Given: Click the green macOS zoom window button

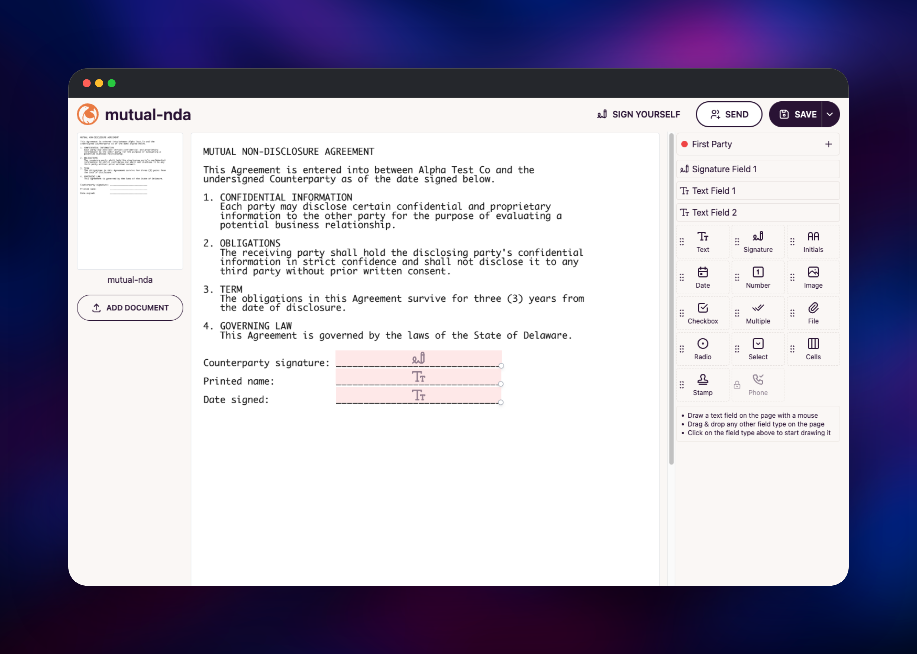Looking at the screenshot, I should 111,83.
